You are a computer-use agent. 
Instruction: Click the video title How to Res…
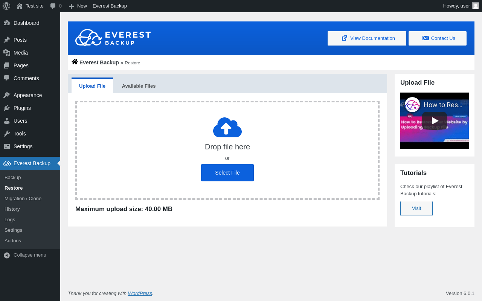[x=443, y=105]
